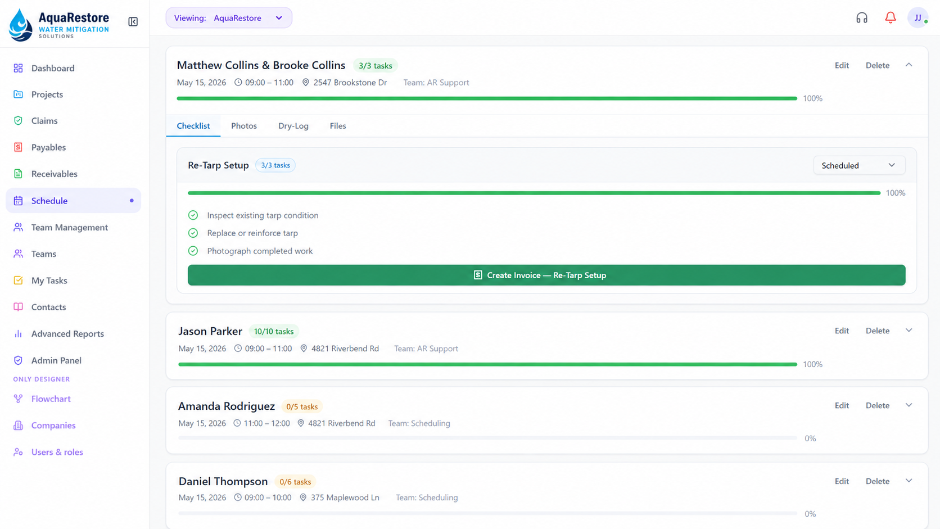Click the Advanced Reports bar chart icon
This screenshot has width=940, height=529.
coord(18,333)
